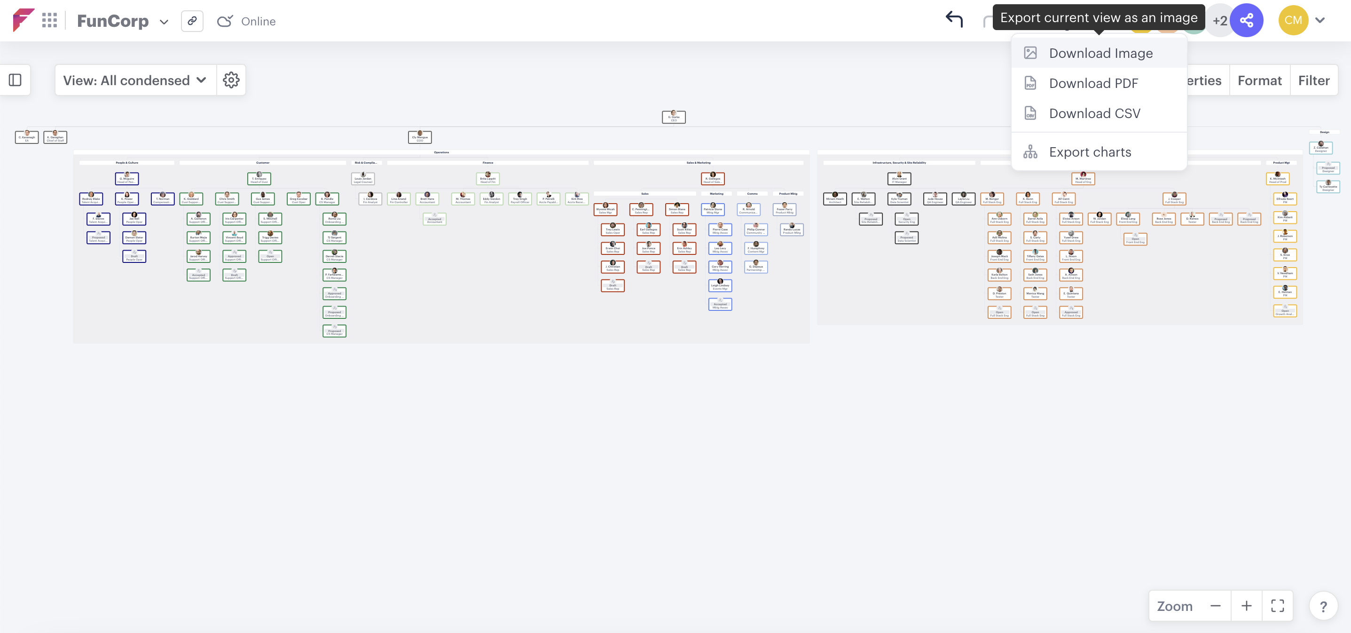Open view settings gear
This screenshot has width=1351, height=633.
click(231, 80)
